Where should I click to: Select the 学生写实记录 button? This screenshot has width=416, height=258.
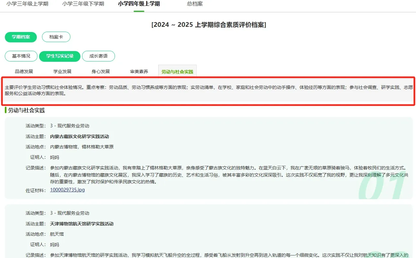(x=59, y=56)
